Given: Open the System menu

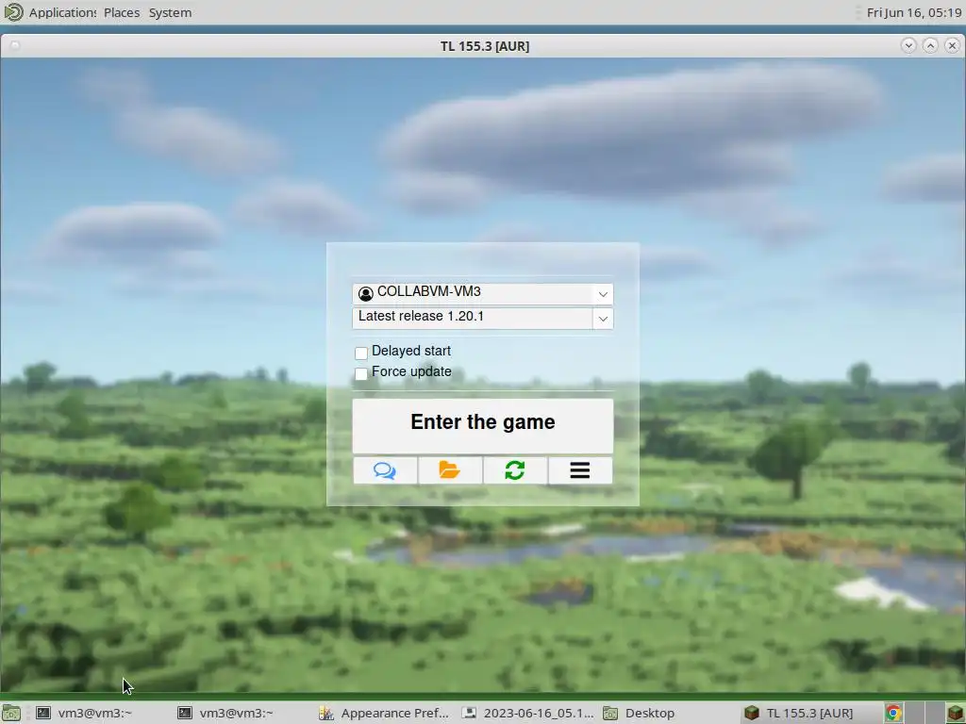Looking at the screenshot, I should coord(170,12).
